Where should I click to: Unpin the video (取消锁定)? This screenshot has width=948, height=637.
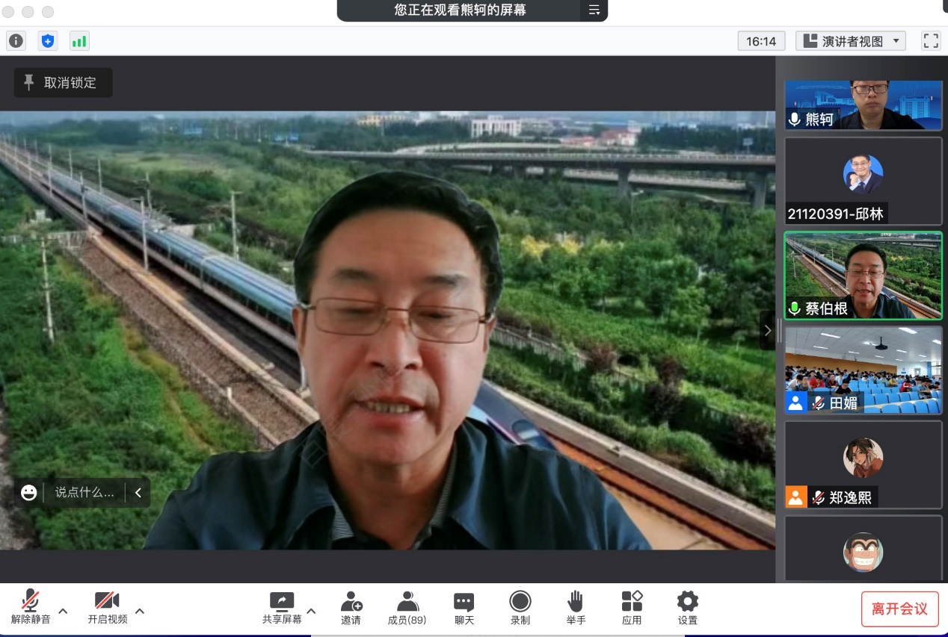(x=63, y=83)
